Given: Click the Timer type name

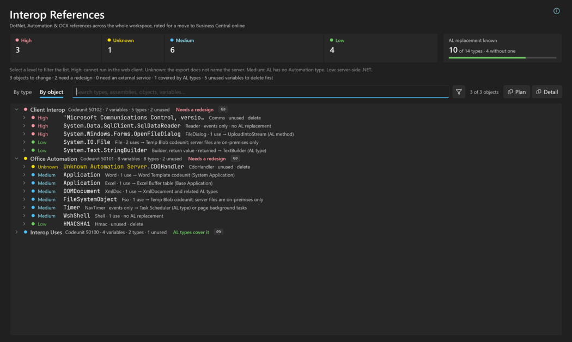Looking at the screenshot, I should (x=71, y=207).
